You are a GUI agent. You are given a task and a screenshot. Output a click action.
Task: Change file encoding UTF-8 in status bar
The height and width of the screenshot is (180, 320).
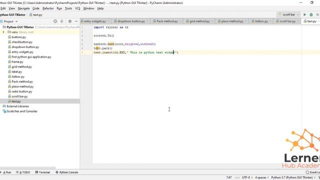(x=247, y=178)
